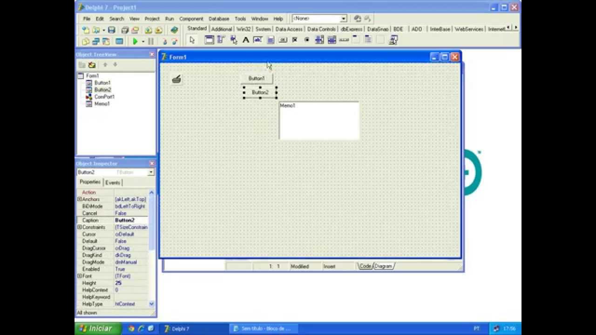Switch to the Win32 palette tab
Screen dimensions: 596x335
point(244,29)
